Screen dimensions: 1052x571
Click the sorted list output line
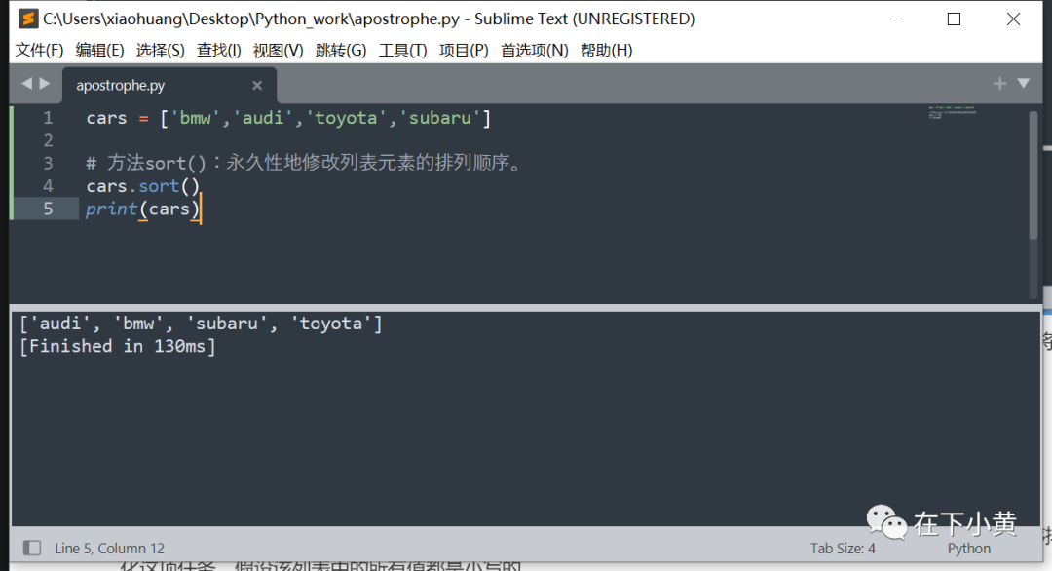tap(201, 324)
